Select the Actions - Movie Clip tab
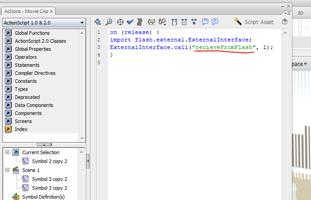This screenshot has height=200, width=311. point(26,11)
